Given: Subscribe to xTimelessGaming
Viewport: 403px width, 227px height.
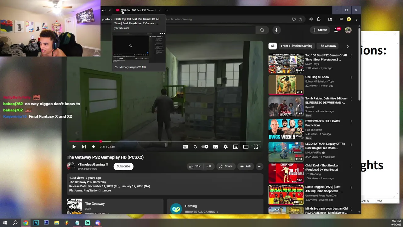Looking at the screenshot, I should coord(123,166).
